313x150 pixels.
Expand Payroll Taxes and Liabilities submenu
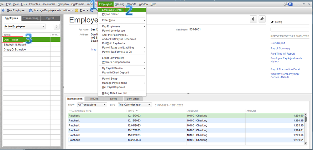[x=144, y=48]
